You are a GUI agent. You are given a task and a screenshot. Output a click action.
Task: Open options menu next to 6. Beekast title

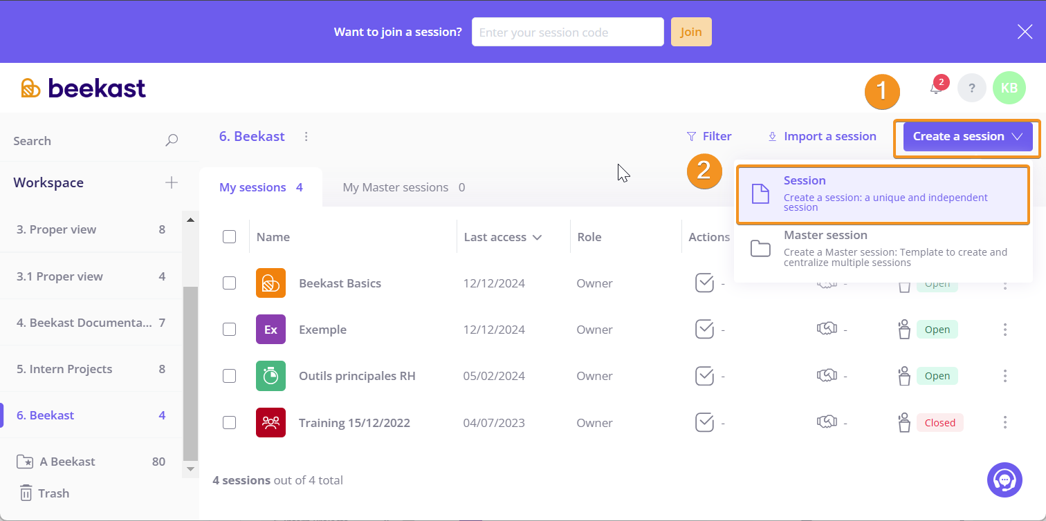[x=306, y=136]
